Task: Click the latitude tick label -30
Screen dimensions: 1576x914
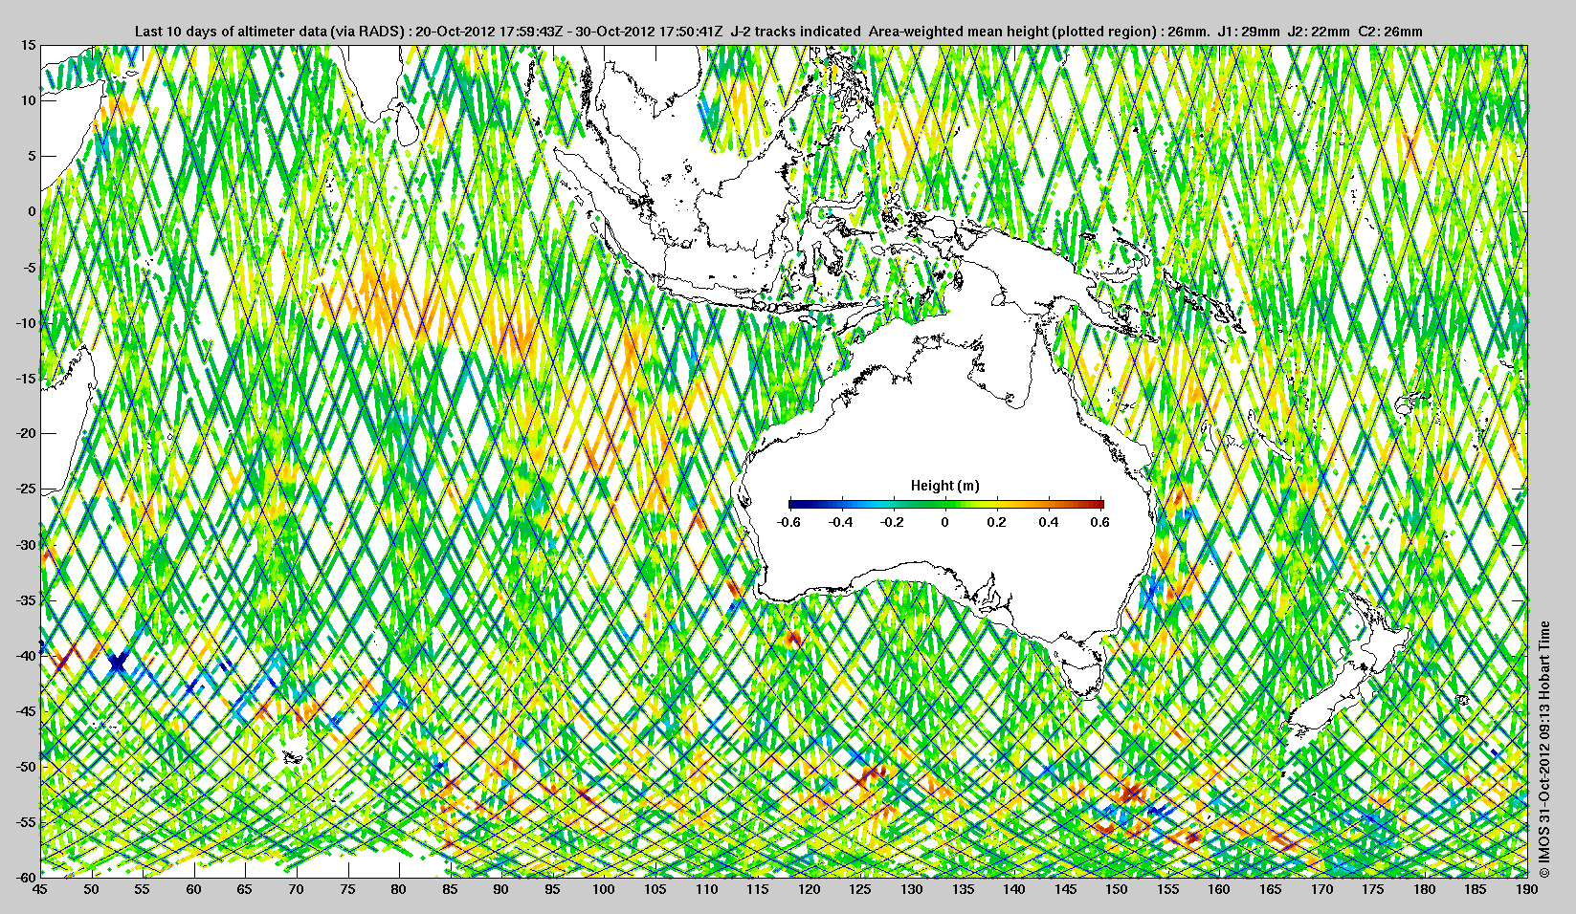Action: pyautogui.click(x=25, y=545)
